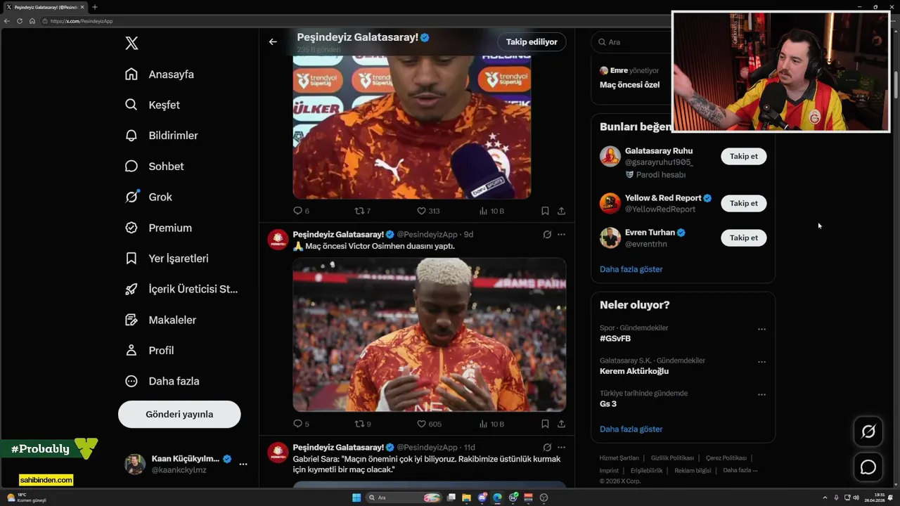900x506 pixels.
Task: Click Gönderi yayınla button
Action: (x=179, y=414)
